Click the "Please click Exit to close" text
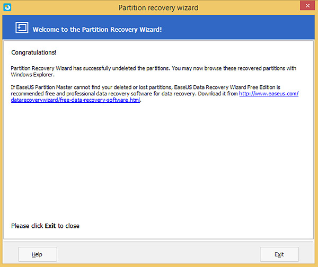 coord(45,226)
